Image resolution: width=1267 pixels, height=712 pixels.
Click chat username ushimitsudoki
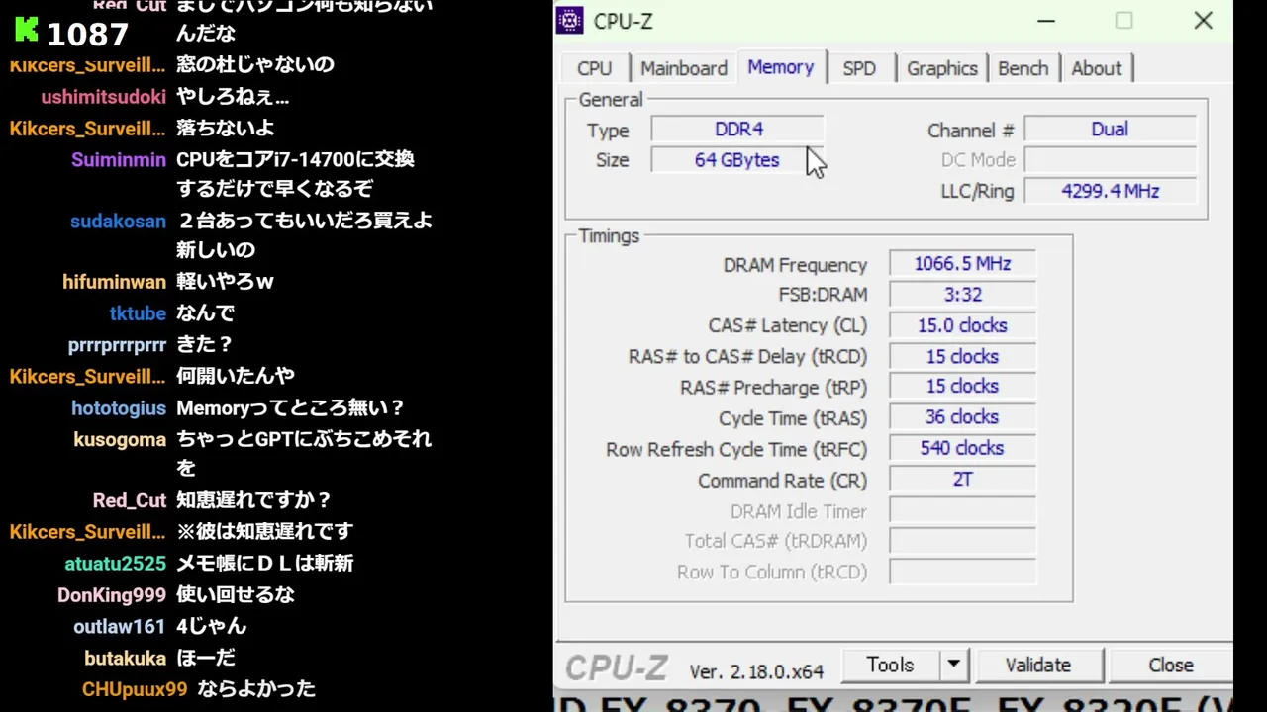103,97
